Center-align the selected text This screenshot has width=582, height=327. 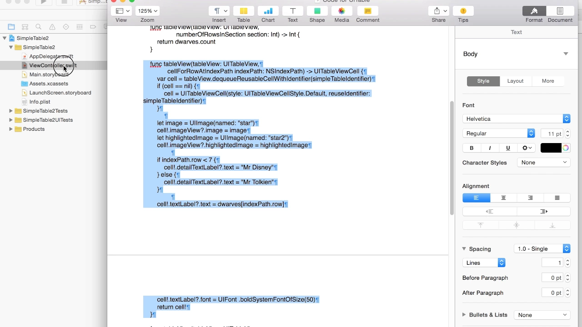(x=503, y=198)
